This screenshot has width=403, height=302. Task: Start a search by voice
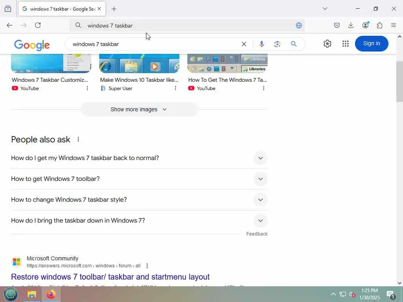pos(262,44)
